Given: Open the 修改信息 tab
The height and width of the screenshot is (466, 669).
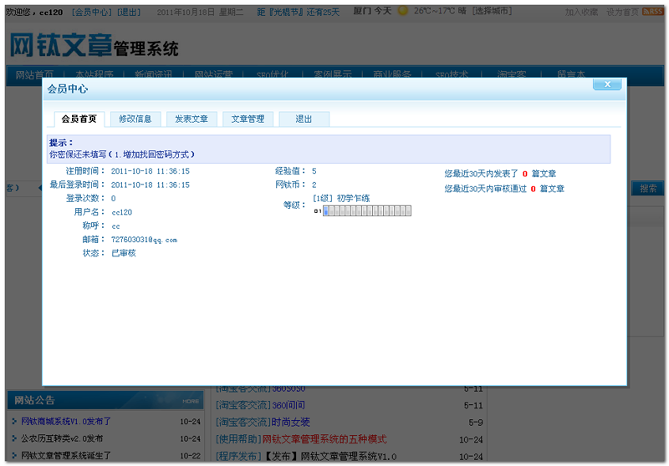Looking at the screenshot, I should tap(135, 119).
